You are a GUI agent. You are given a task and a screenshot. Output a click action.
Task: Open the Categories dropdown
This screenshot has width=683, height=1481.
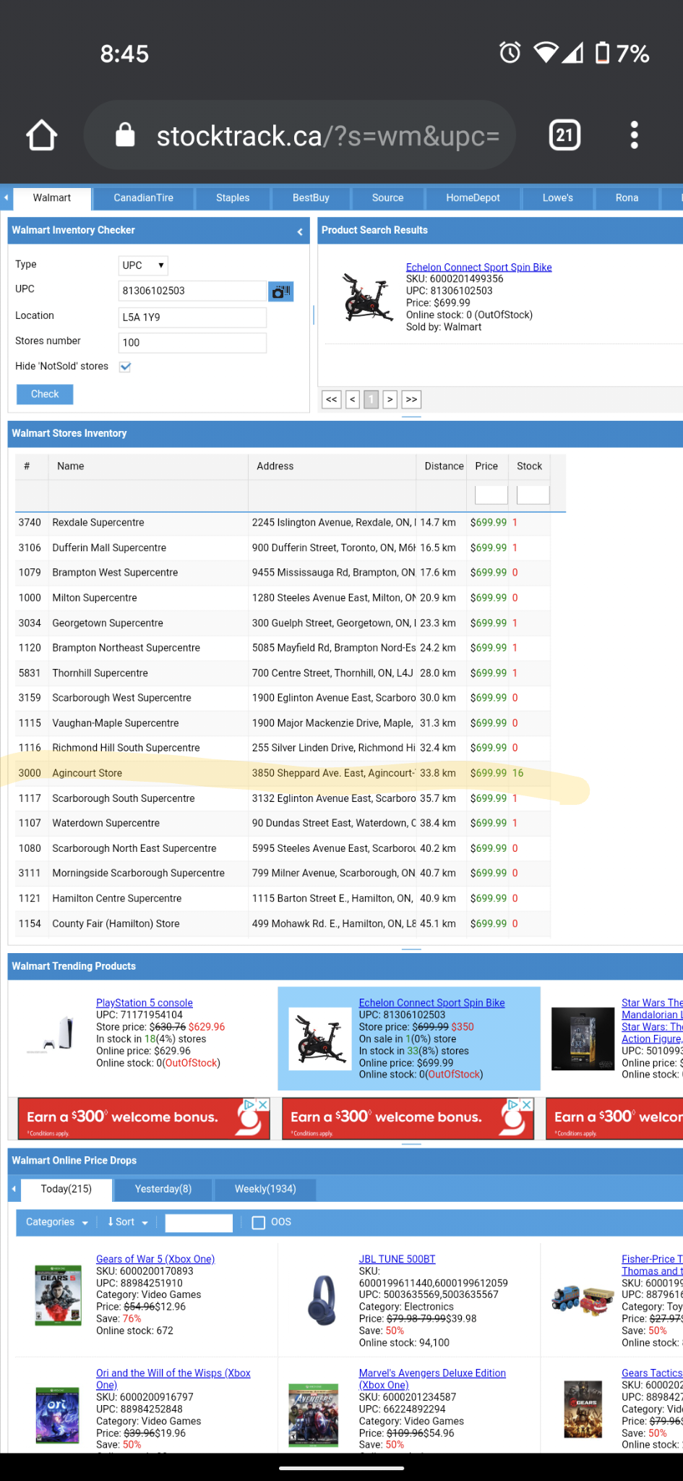[56, 1222]
